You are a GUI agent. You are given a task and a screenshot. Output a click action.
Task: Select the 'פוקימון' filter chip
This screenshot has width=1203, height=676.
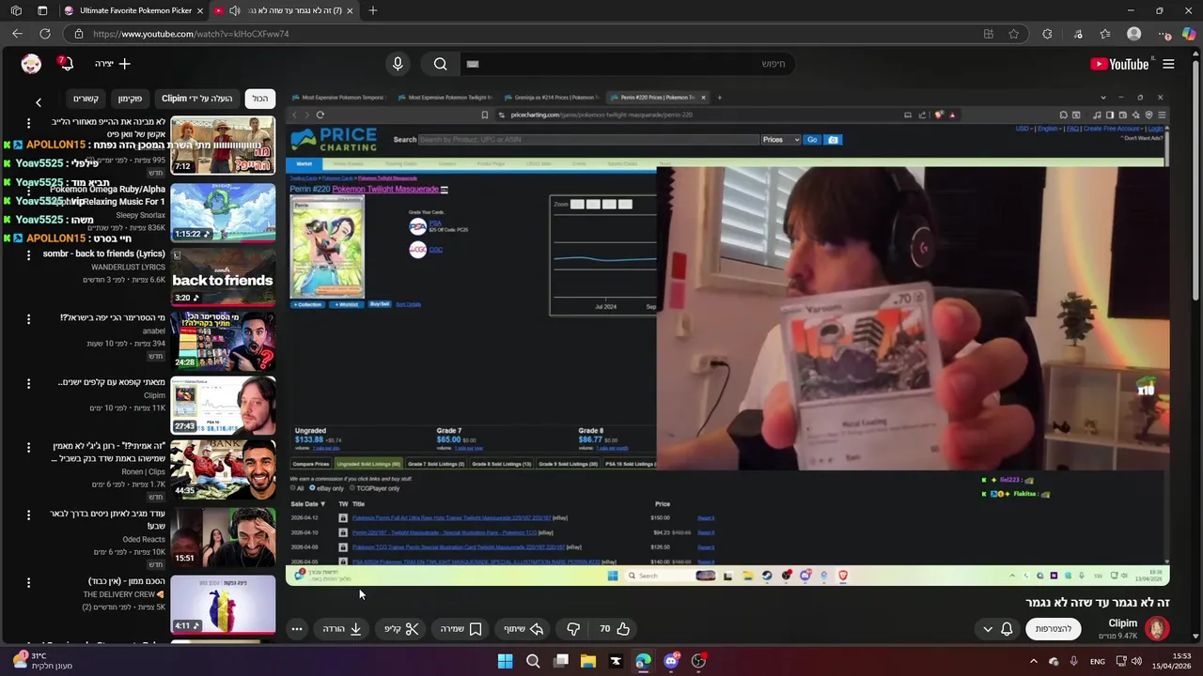[x=130, y=99]
